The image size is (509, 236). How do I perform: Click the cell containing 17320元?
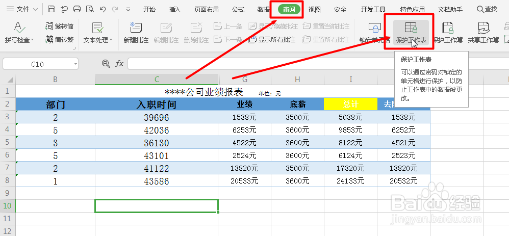[350, 168]
